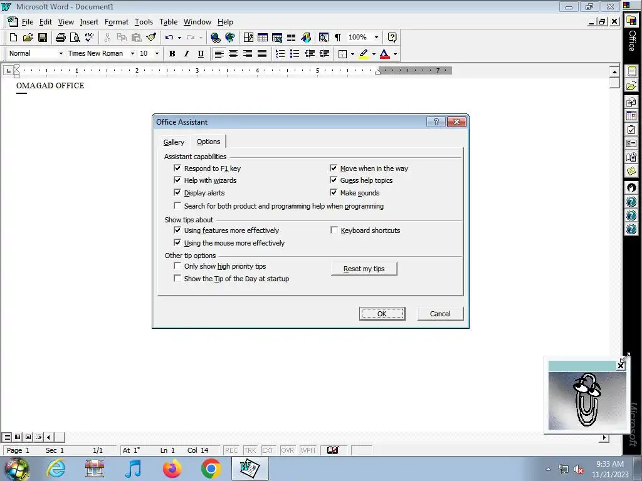
Task: Show the Web toolbar
Action: (x=230, y=38)
